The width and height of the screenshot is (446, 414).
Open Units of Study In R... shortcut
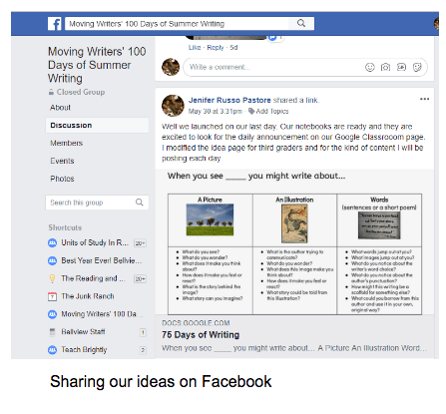pyautogui.click(x=95, y=242)
